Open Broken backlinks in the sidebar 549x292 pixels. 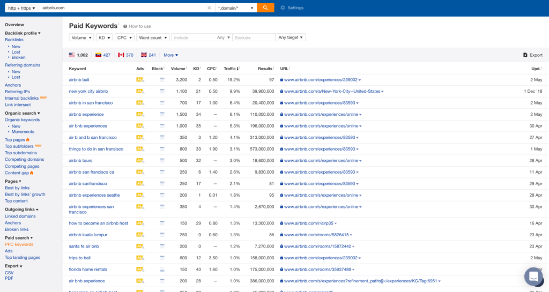(x=18, y=57)
